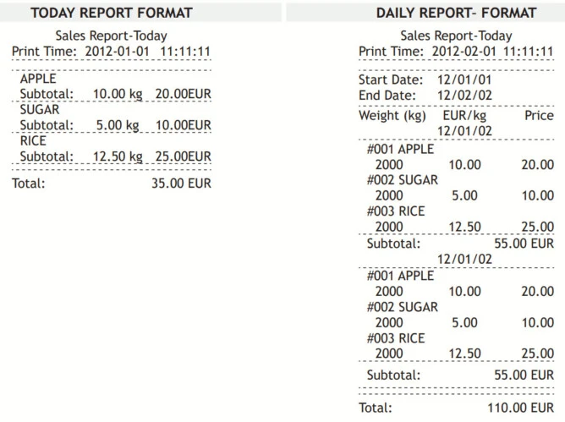Select the 12.50 kg rice subtotal weight
The image size is (565, 422).
116,156
